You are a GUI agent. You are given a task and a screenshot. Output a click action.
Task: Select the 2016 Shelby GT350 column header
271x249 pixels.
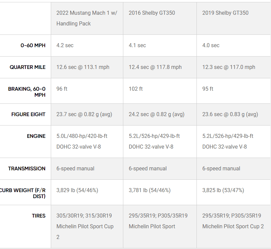coord(152,13)
